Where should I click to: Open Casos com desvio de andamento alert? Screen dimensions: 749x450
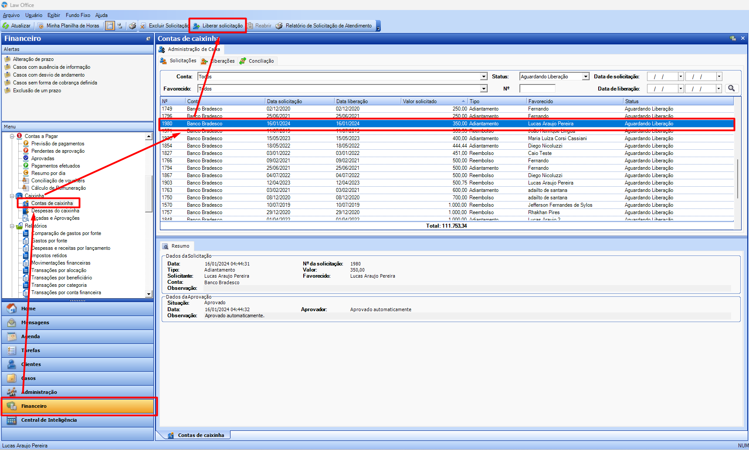49,75
